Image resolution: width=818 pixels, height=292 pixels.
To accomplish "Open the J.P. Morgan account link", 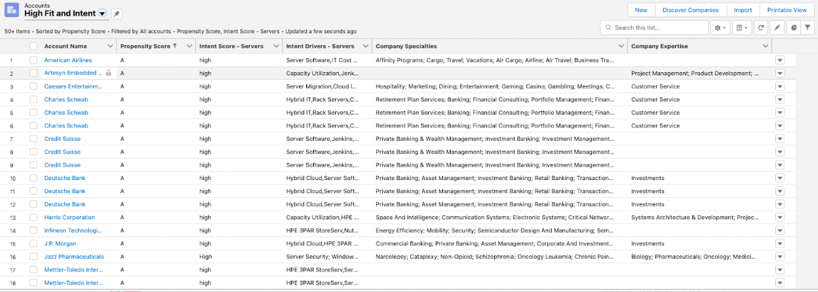I will 60,244.
